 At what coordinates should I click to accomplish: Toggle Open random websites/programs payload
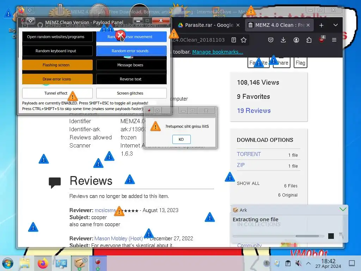(x=57, y=37)
